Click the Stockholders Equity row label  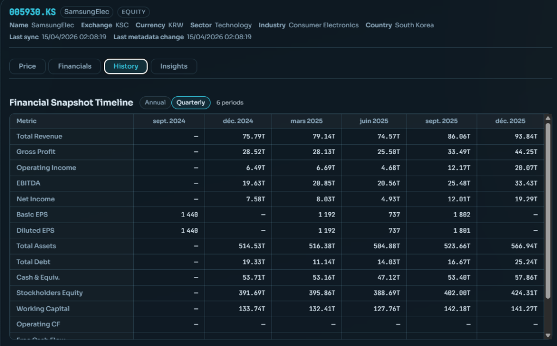point(49,293)
